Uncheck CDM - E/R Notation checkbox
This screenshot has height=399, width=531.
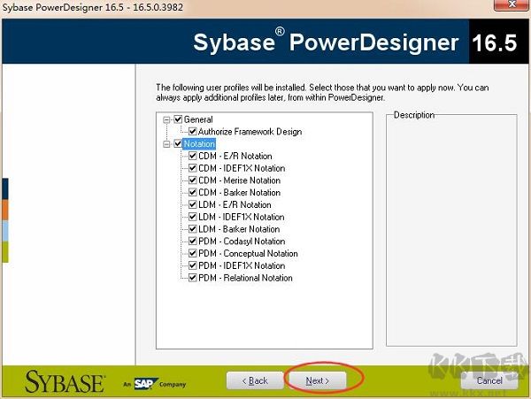pyautogui.click(x=192, y=156)
